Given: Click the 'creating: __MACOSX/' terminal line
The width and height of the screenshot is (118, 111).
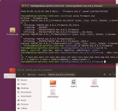Looking at the screenshot, I should point(36,27).
